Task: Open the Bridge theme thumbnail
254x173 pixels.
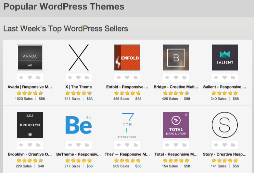Action: (176, 58)
